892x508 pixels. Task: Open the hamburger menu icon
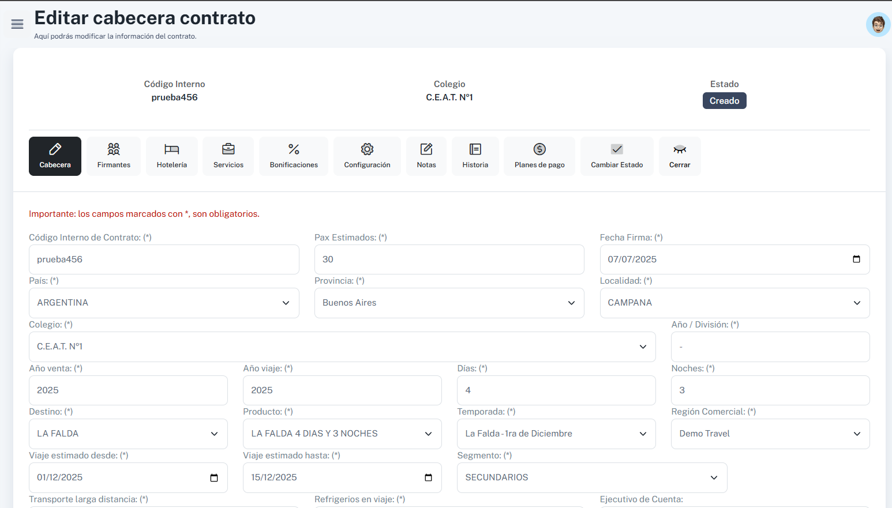click(17, 24)
